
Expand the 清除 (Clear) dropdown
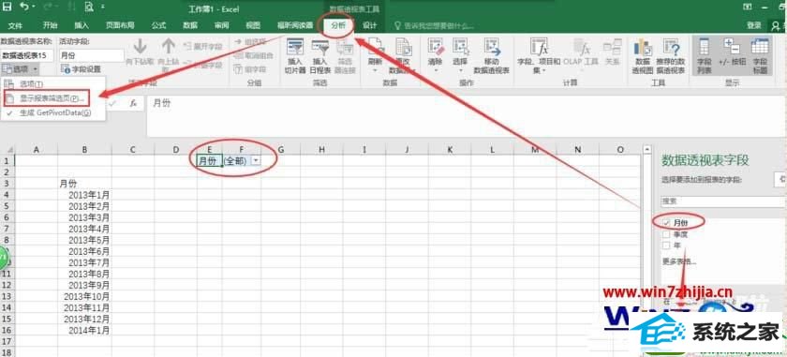[x=435, y=71]
